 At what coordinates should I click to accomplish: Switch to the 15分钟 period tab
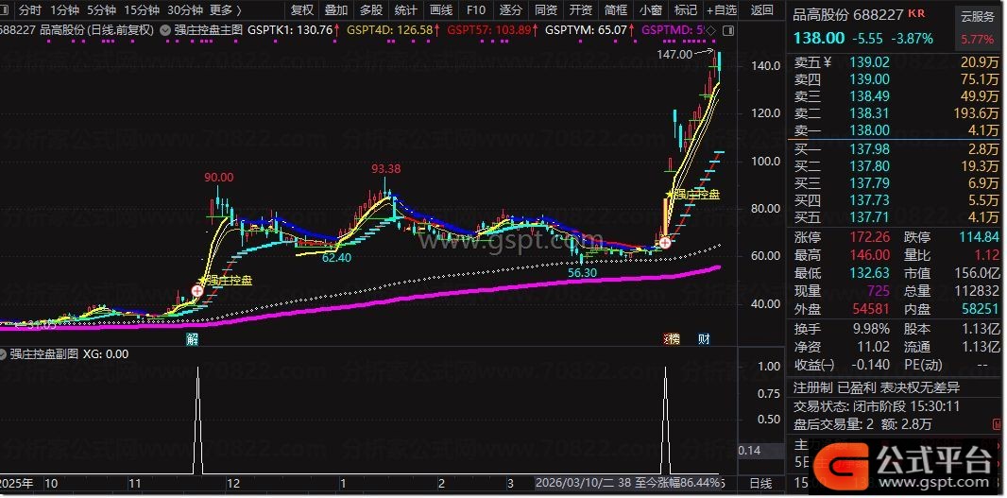(x=142, y=9)
